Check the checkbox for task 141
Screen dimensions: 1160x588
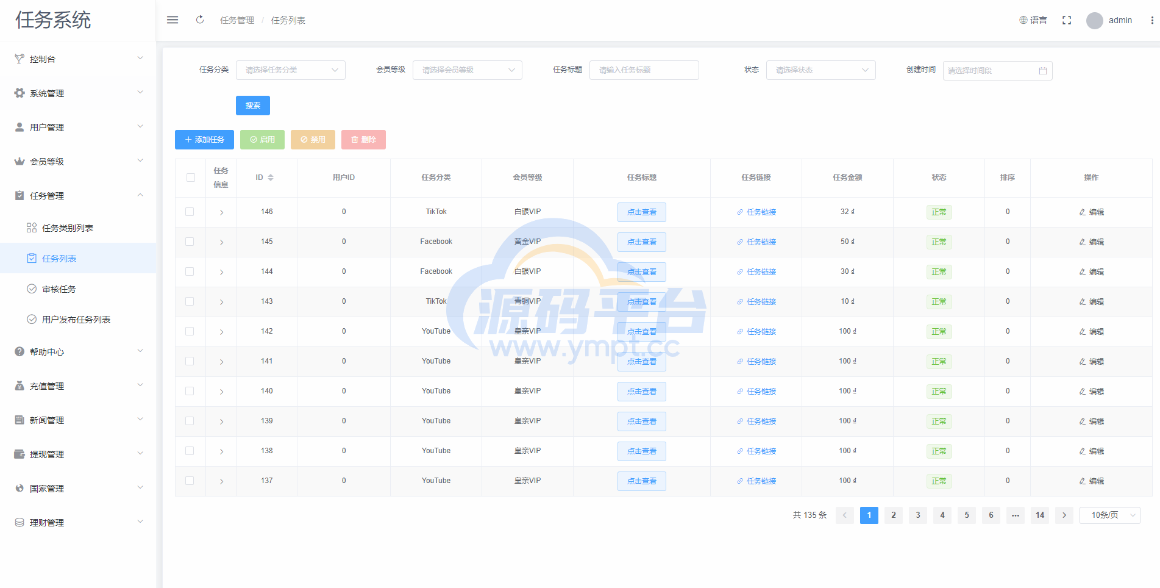click(190, 361)
